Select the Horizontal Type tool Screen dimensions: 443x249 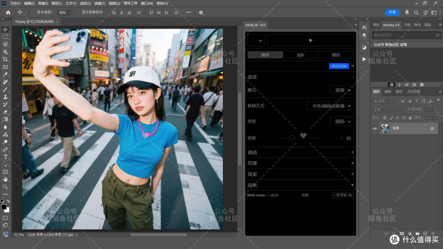coord(5,157)
